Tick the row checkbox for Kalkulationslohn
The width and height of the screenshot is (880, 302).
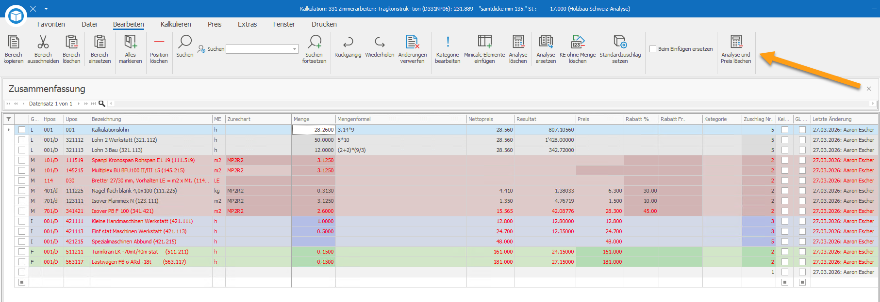pyautogui.click(x=22, y=130)
